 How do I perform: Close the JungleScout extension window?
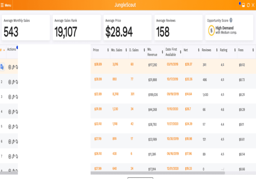(x=253, y=5)
